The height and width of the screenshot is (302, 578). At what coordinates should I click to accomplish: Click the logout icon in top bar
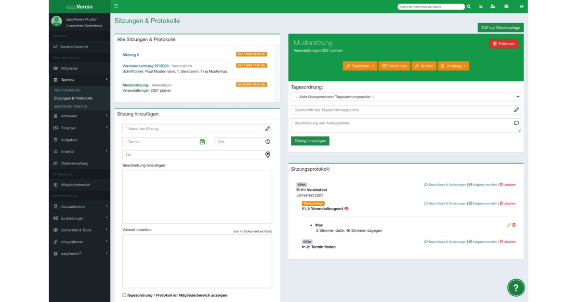coord(522,7)
